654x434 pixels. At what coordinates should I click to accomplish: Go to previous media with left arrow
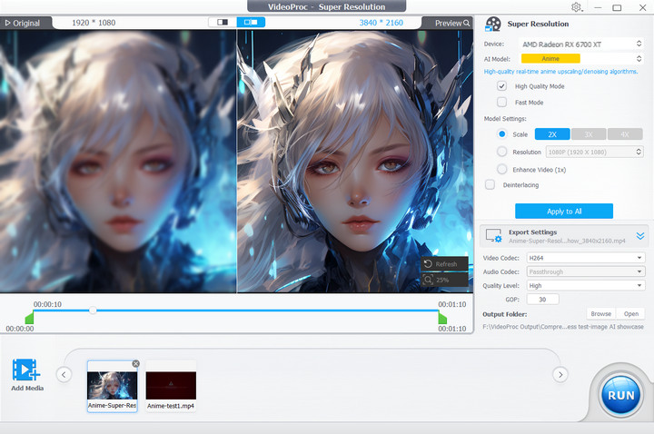coord(64,374)
